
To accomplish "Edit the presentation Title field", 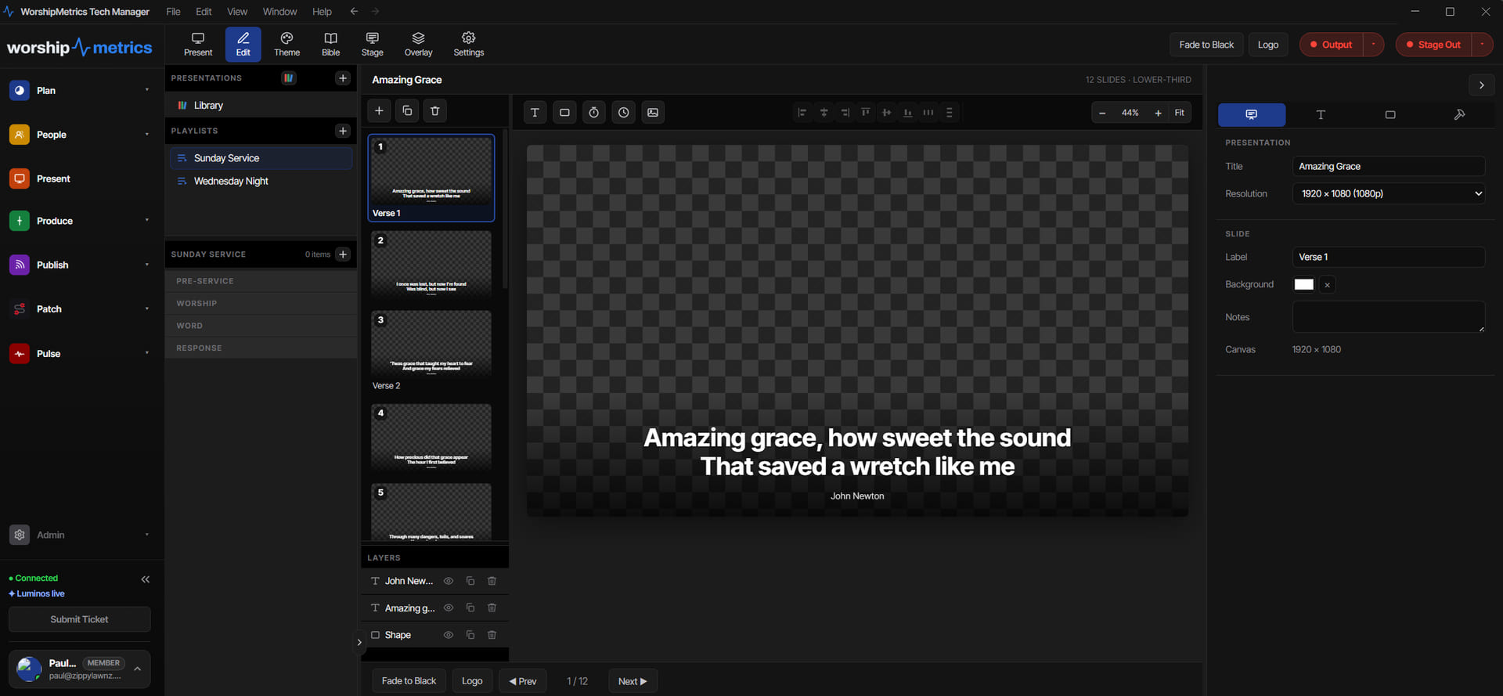I will point(1389,166).
